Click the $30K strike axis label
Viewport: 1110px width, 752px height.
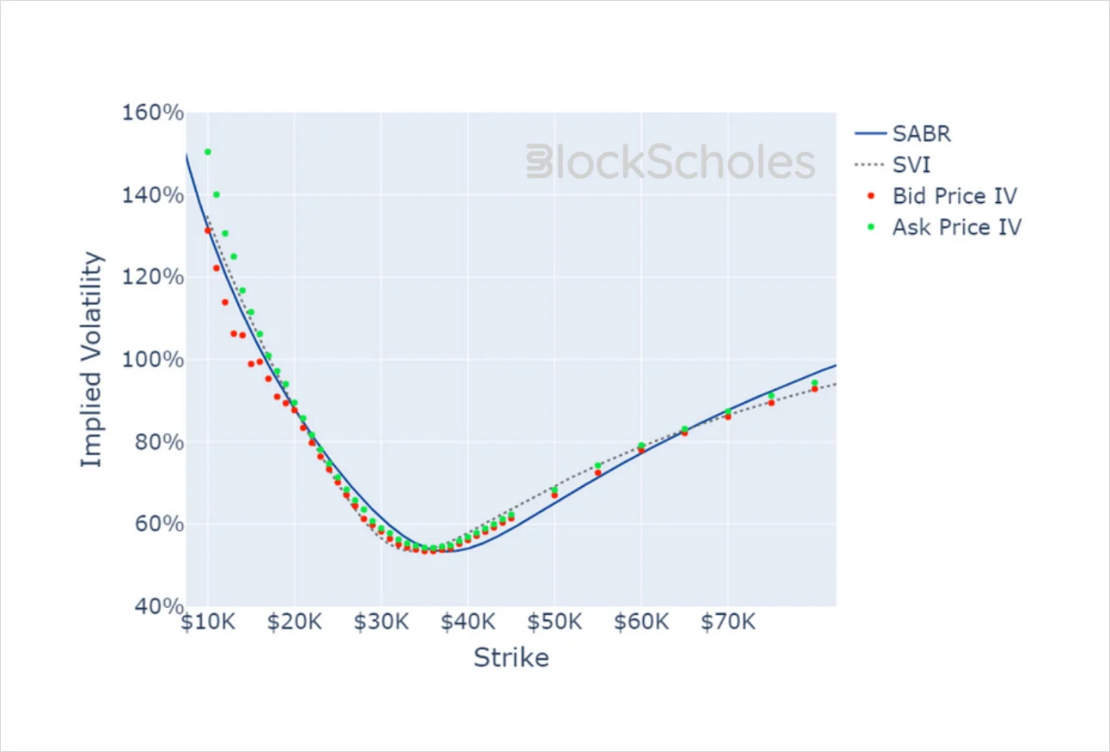tap(382, 622)
